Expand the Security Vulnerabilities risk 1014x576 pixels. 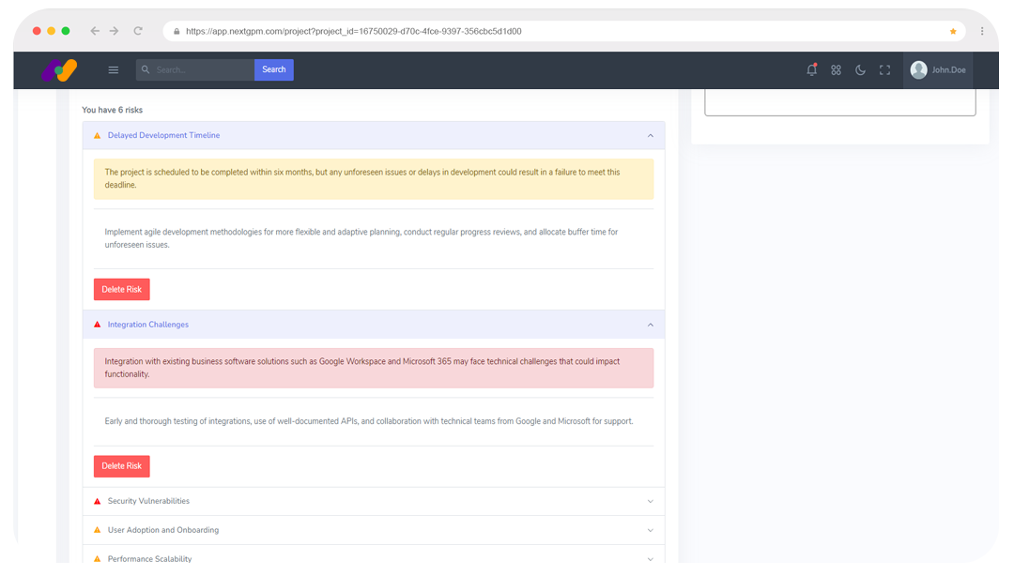(x=651, y=502)
